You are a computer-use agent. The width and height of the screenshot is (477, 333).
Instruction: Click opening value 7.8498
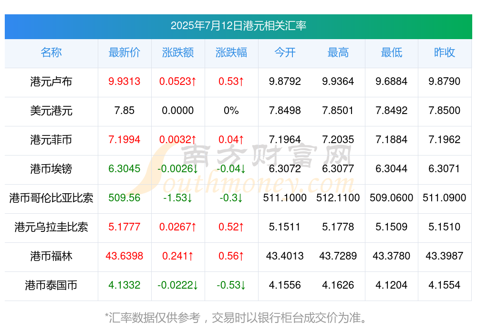[285, 111]
